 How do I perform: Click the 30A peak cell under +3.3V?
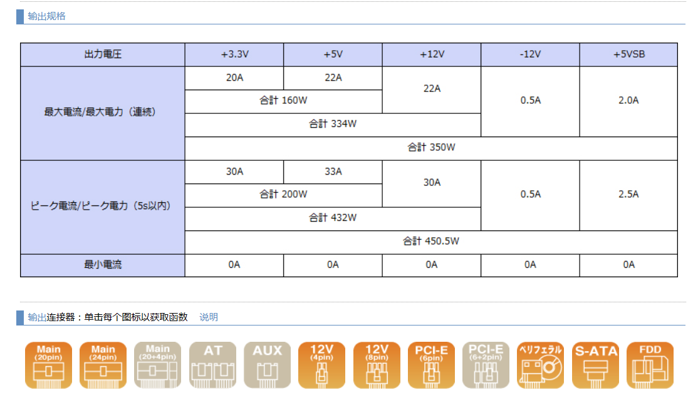(234, 172)
